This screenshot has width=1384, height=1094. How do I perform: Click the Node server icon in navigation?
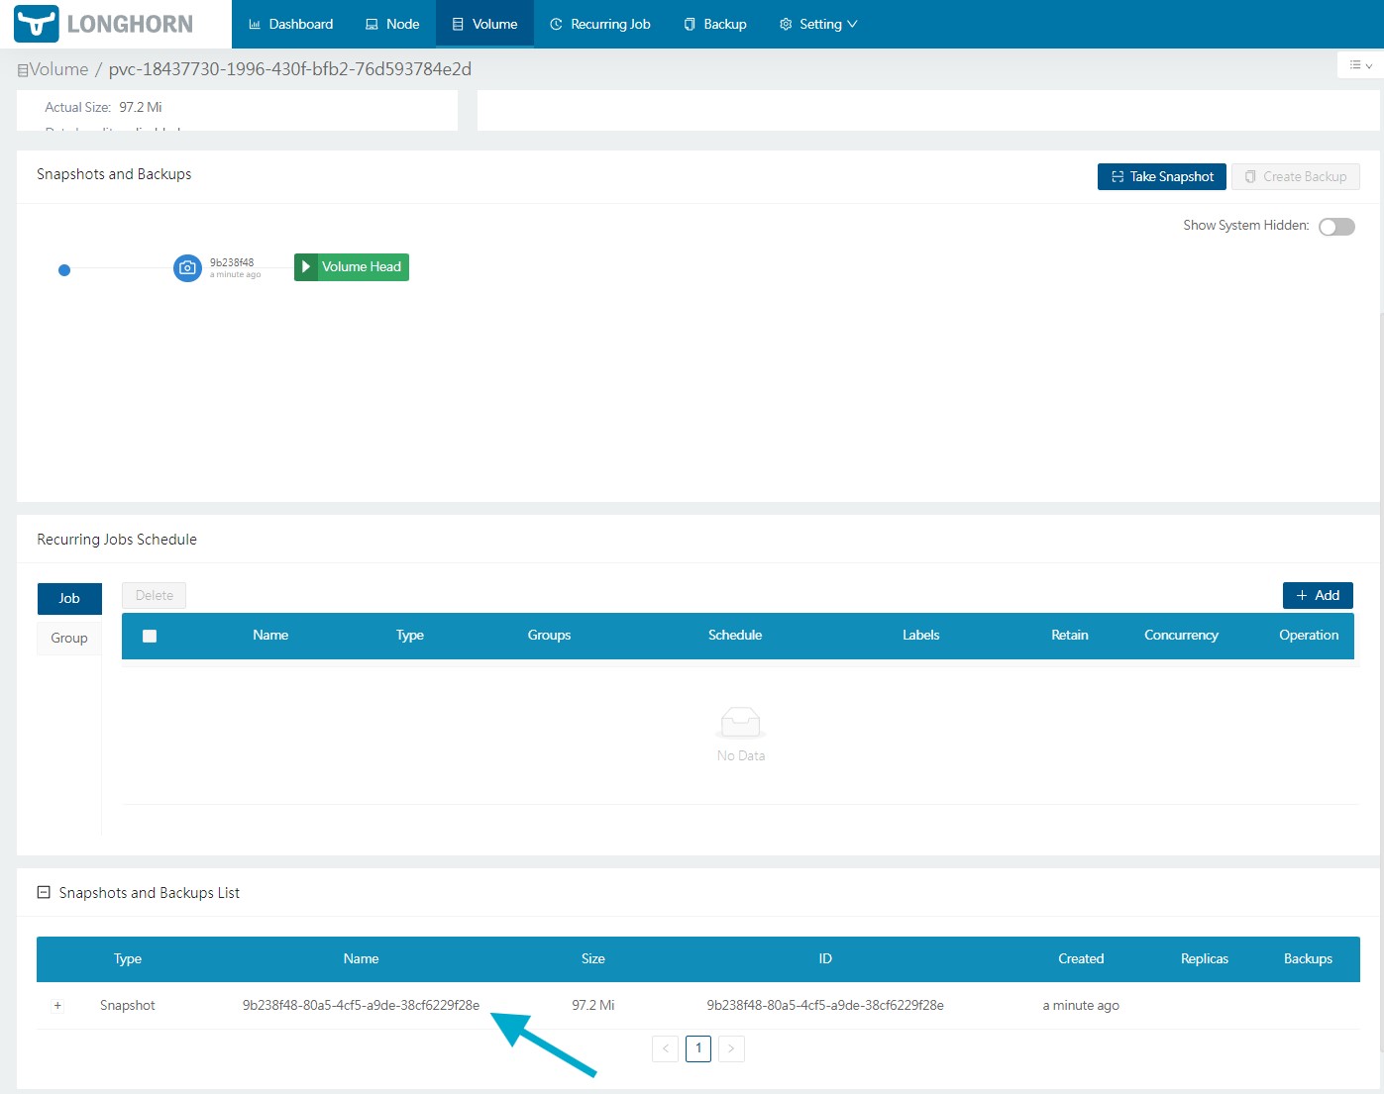point(371,23)
